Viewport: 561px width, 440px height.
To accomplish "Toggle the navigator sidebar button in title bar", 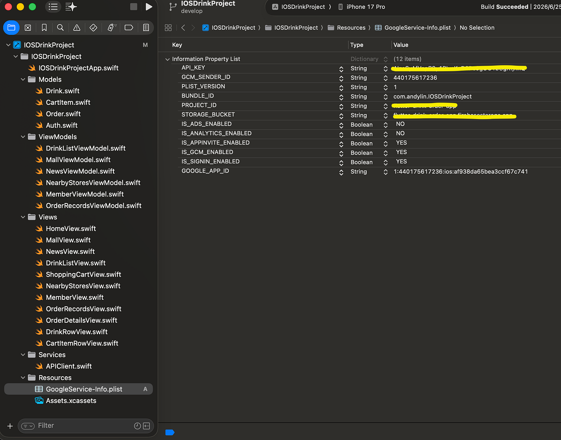I will click(x=53, y=7).
